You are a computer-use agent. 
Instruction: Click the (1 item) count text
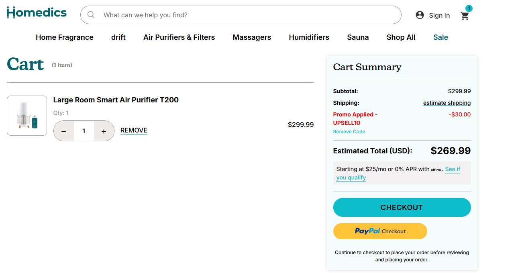[62, 65]
